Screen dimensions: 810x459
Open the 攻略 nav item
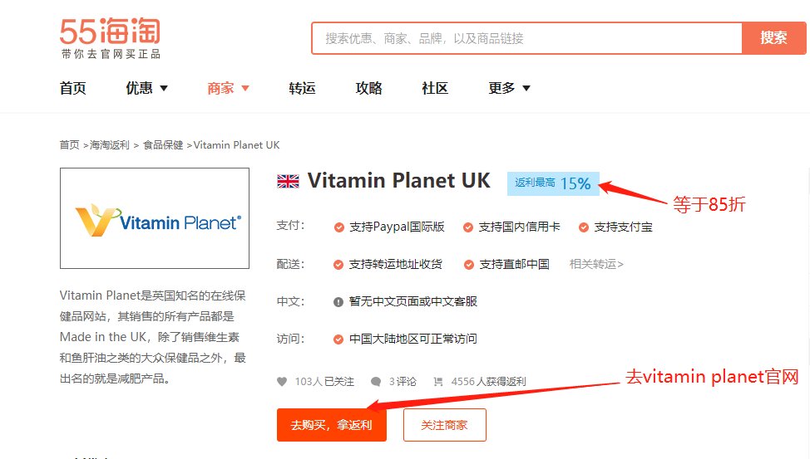pyautogui.click(x=369, y=88)
